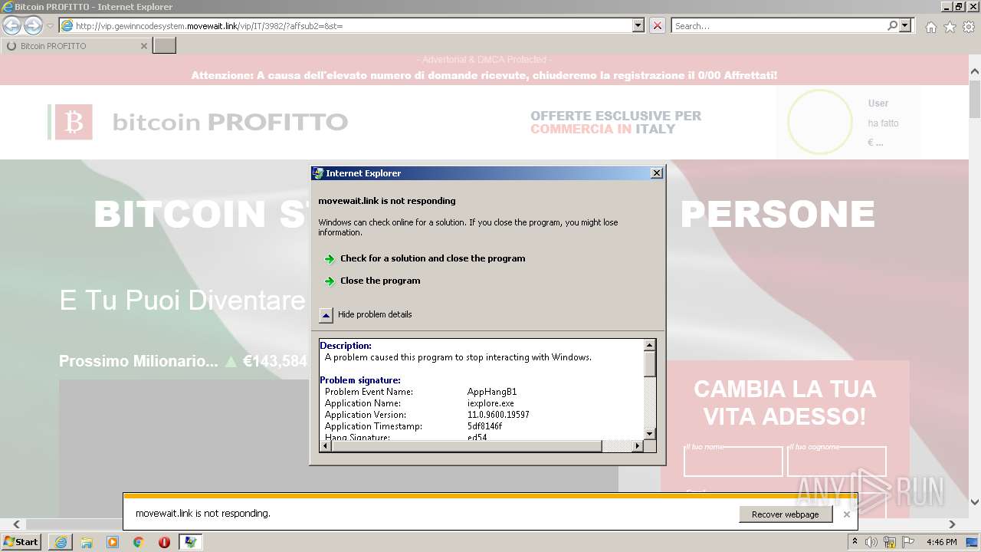The height and width of the screenshot is (552, 981).
Task: Click the Problem signature heading text
Action: tap(360, 380)
